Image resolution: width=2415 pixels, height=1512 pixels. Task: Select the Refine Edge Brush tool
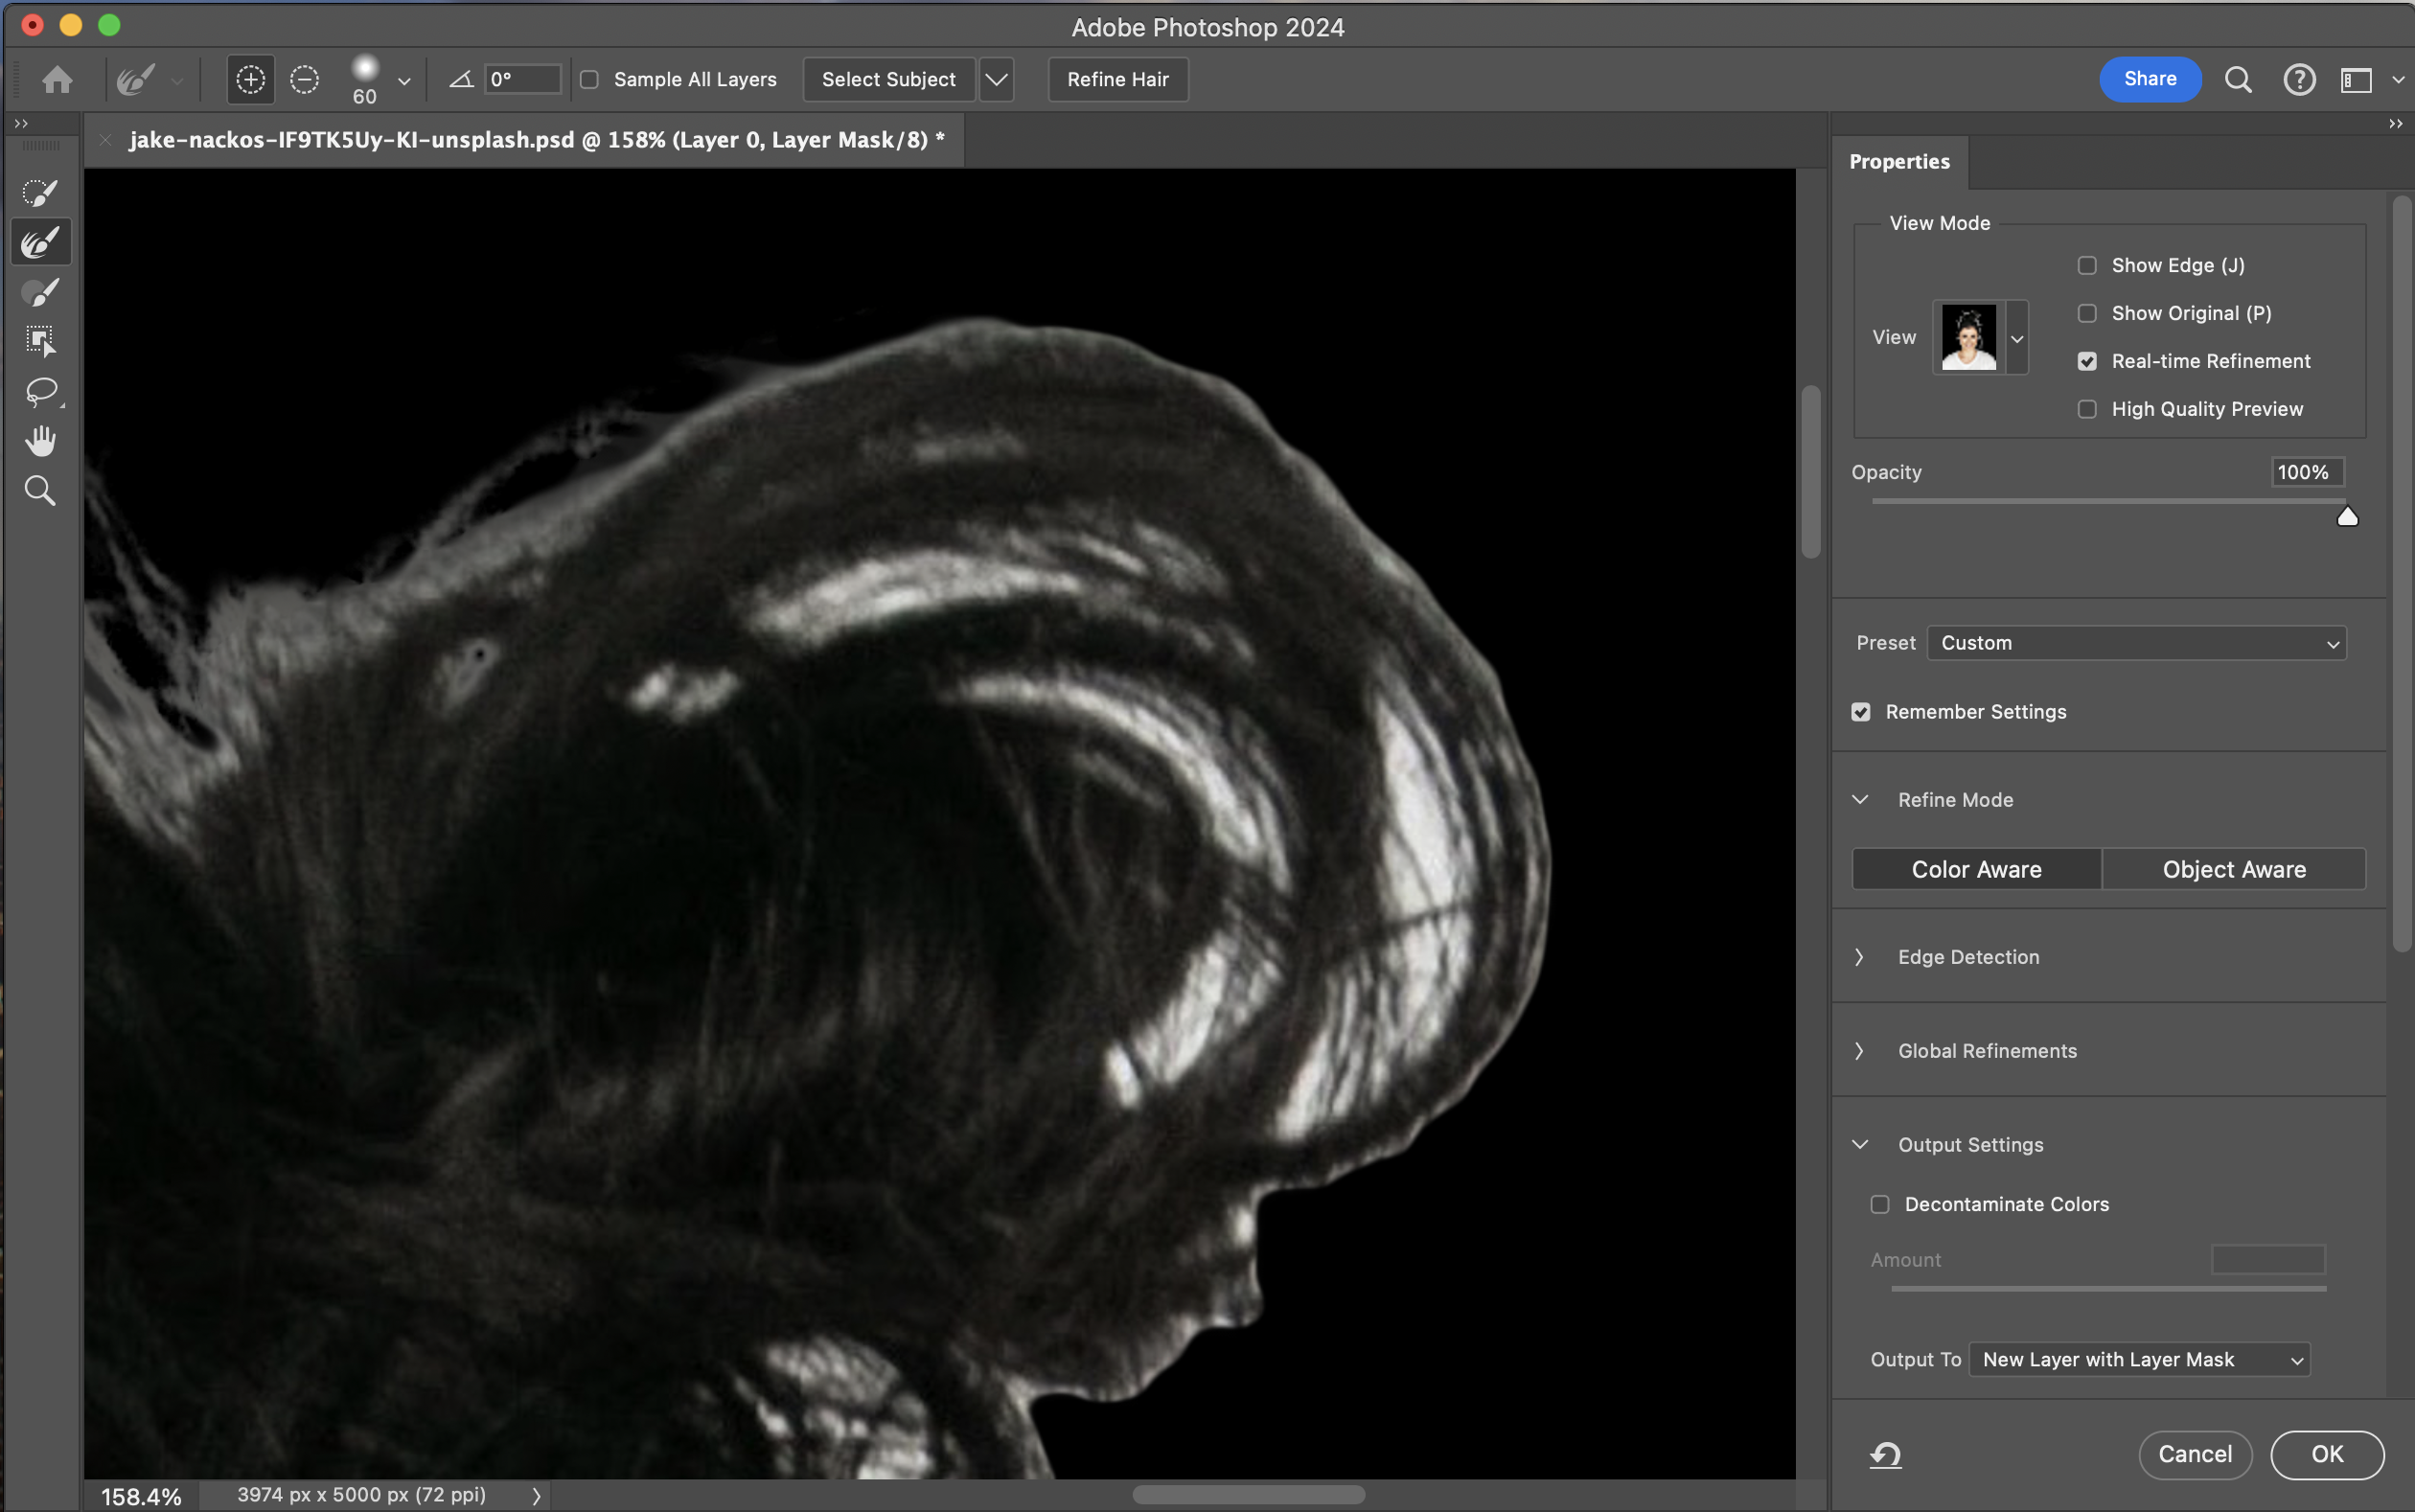[40, 242]
